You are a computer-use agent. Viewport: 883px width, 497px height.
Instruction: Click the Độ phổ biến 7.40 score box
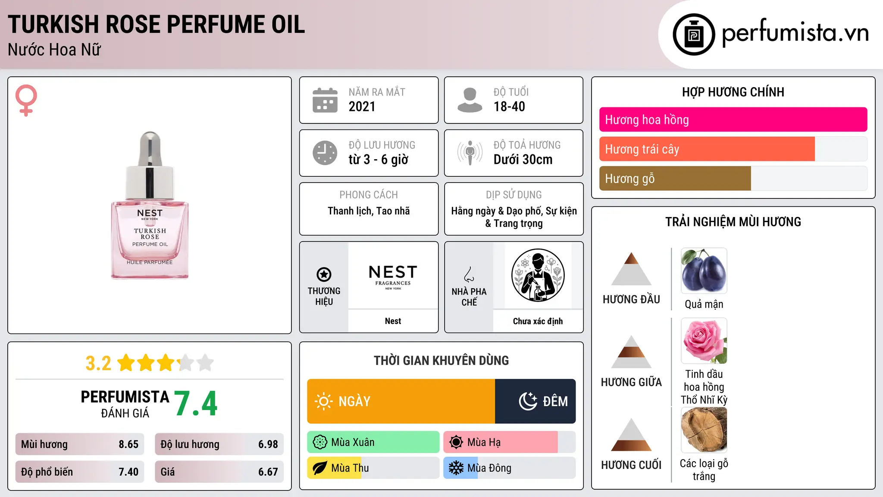pos(80,472)
